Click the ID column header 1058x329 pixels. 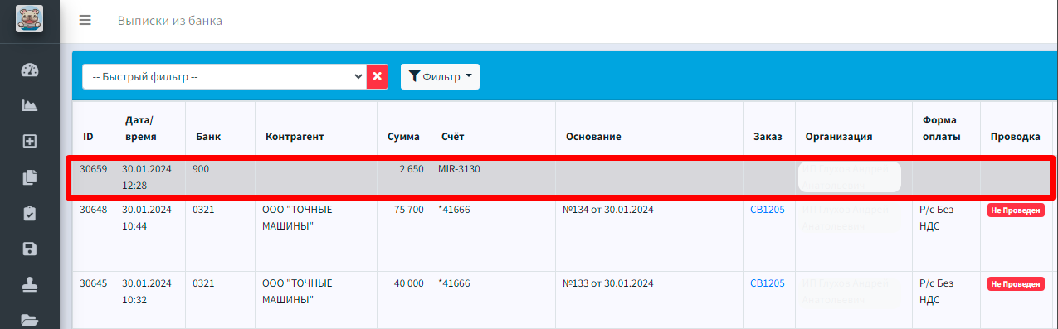click(88, 137)
